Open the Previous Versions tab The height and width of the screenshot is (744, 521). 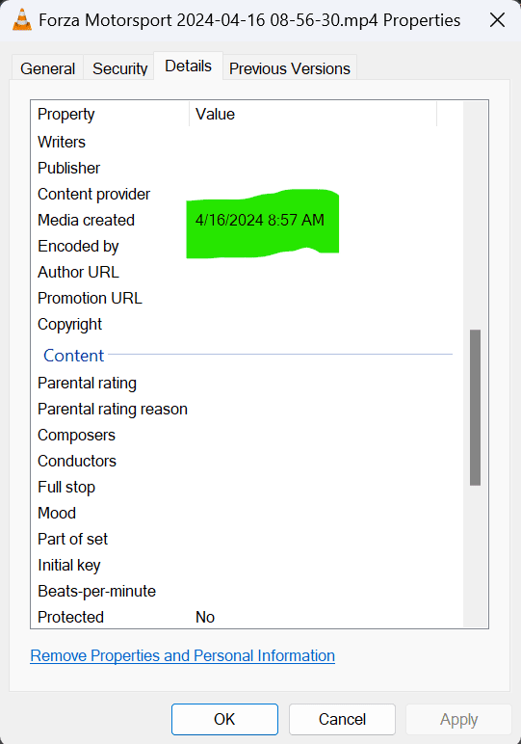coord(290,68)
